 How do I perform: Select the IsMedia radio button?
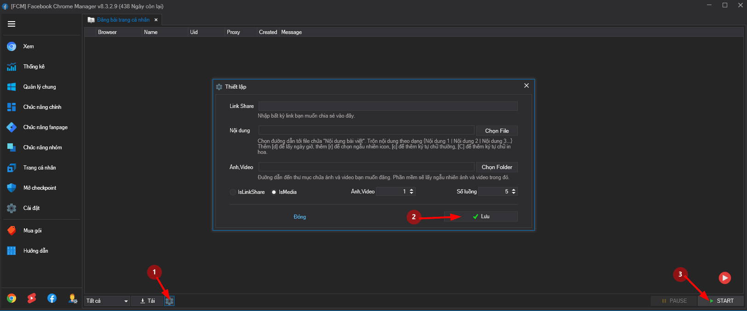pos(274,192)
